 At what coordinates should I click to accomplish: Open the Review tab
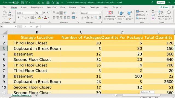(x=72, y=7)
